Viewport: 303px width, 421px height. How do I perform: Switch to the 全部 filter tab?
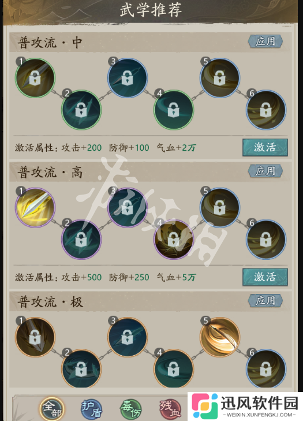pyautogui.click(x=52, y=409)
